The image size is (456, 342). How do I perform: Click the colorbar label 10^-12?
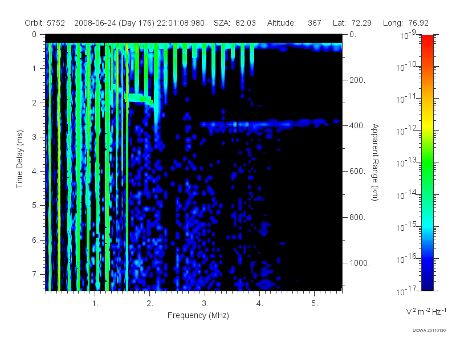408,131
